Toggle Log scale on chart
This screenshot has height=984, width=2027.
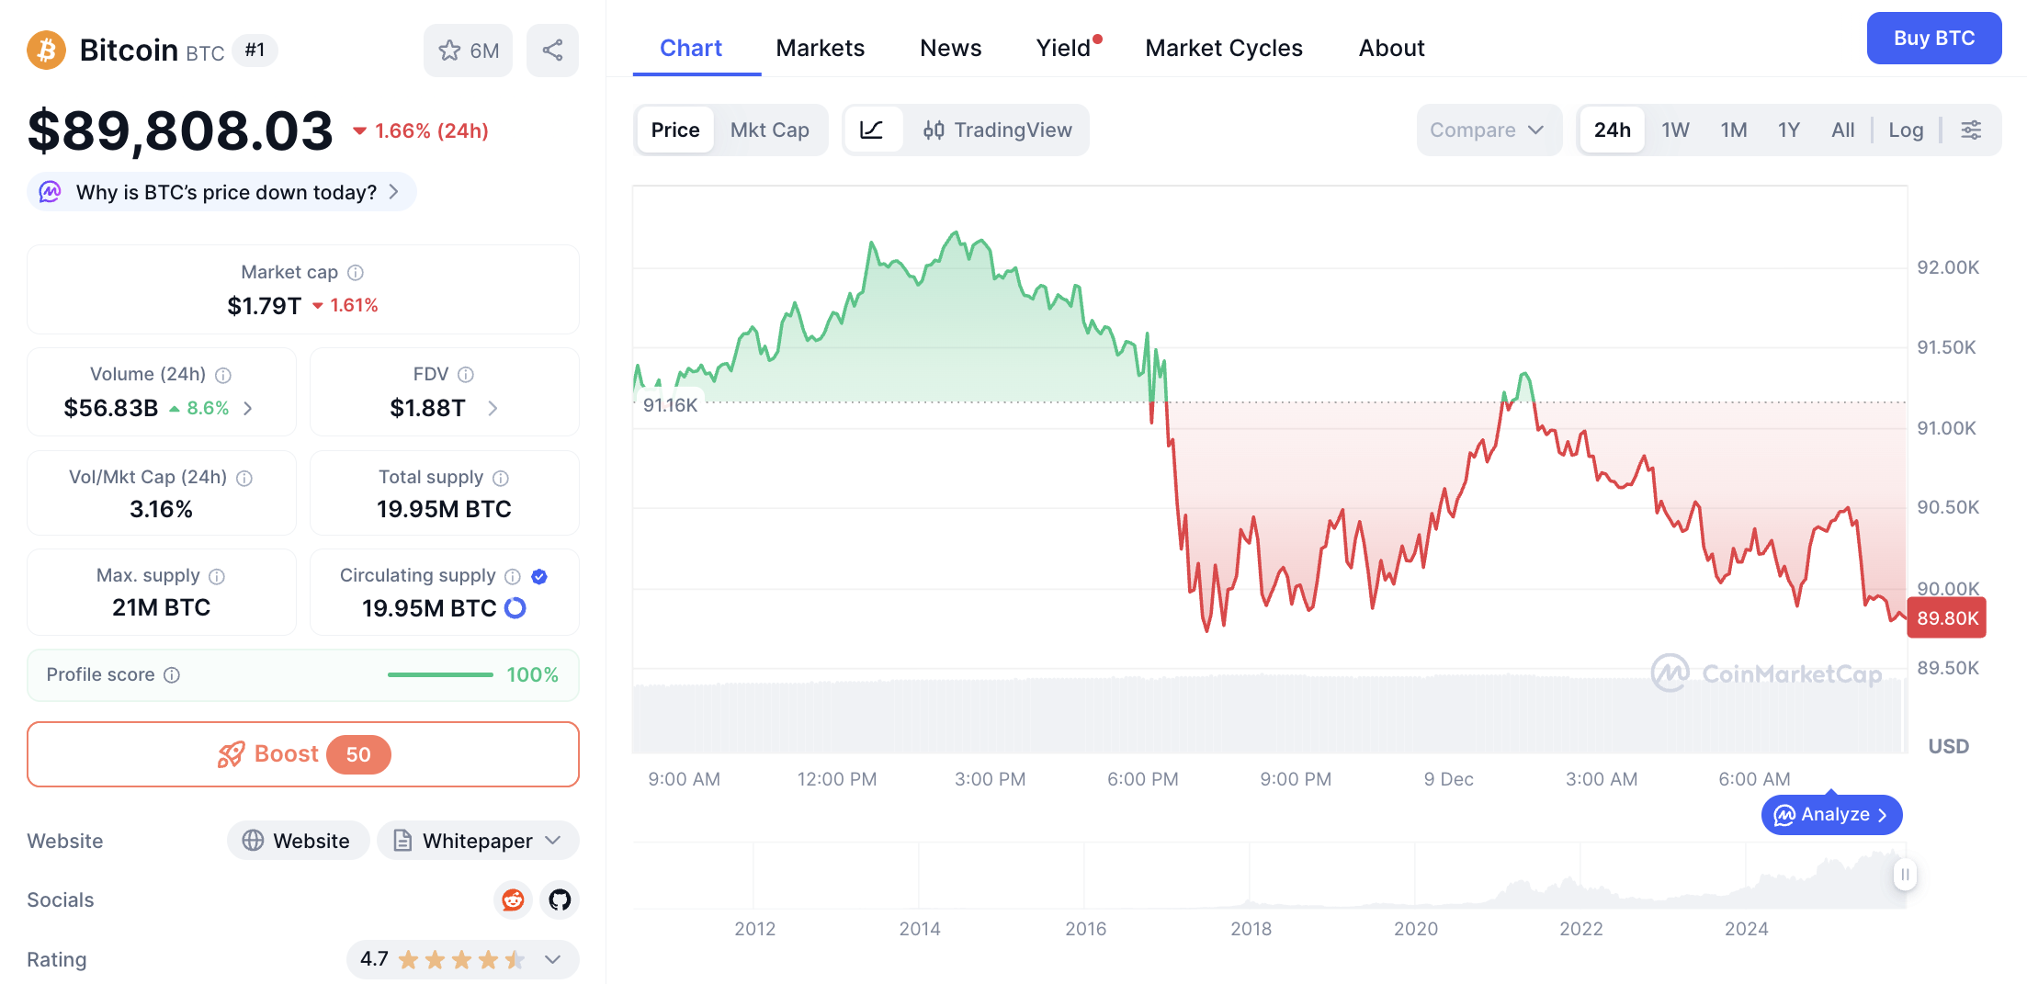1905,130
